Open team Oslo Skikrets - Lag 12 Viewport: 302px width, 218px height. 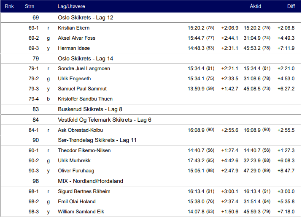tap(85, 18)
